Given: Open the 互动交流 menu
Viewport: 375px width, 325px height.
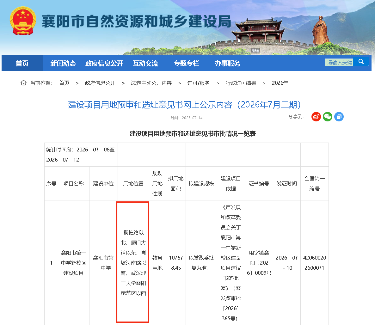Looking at the screenshot, I should (x=145, y=63).
